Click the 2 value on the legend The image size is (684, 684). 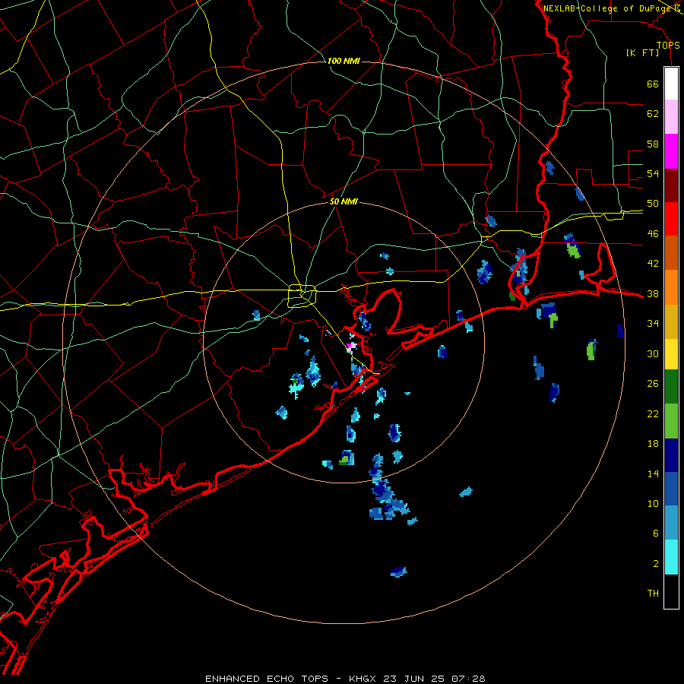(655, 564)
